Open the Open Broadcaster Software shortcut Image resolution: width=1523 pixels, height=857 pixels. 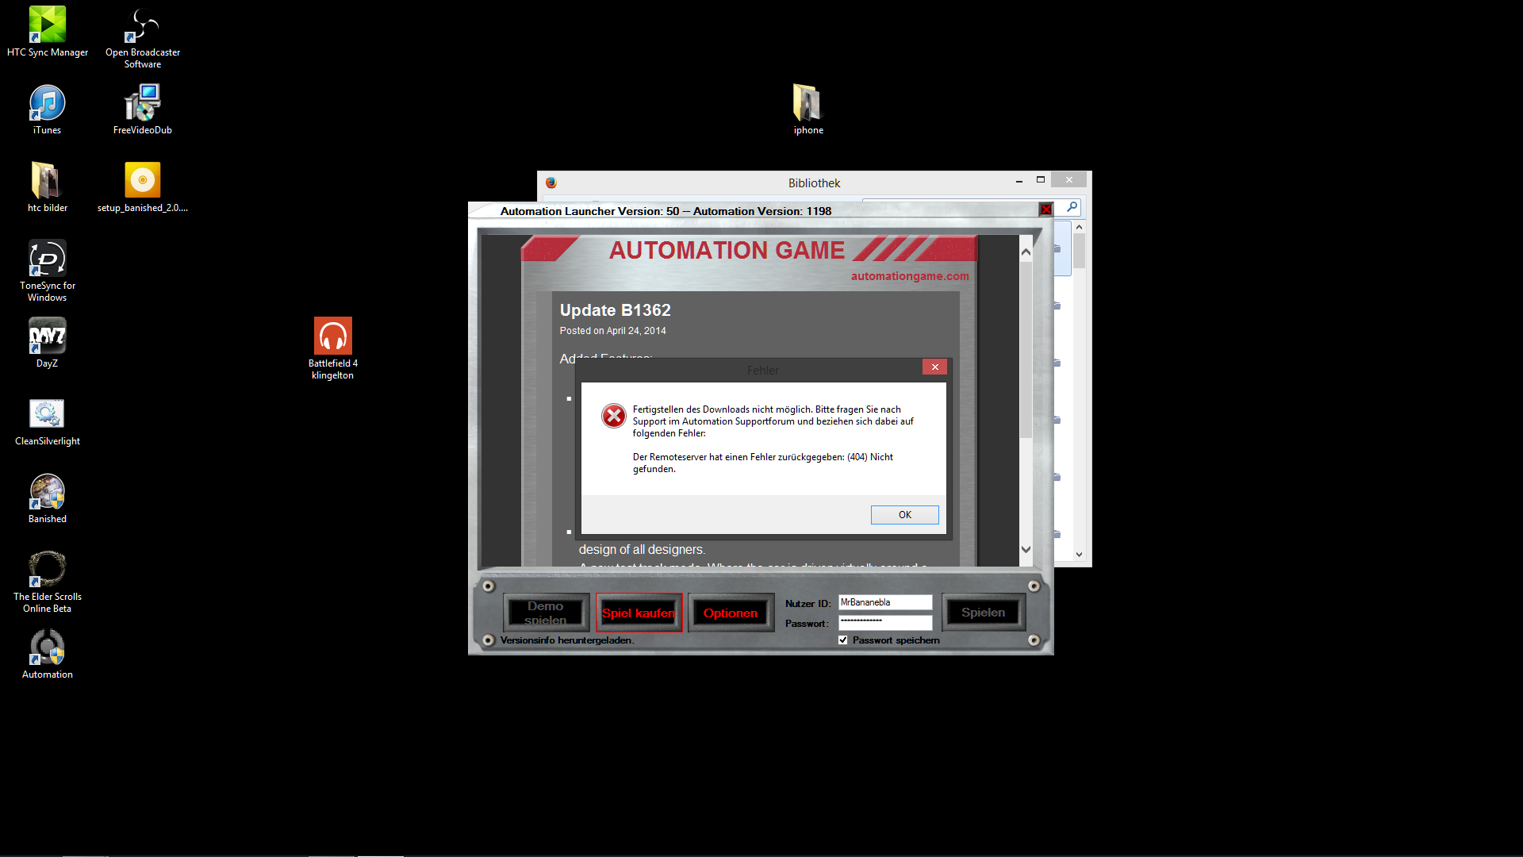coord(143,37)
